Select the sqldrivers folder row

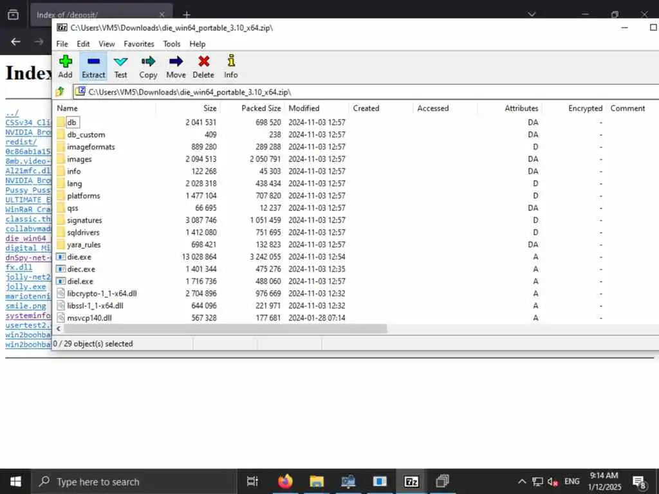(x=357, y=232)
